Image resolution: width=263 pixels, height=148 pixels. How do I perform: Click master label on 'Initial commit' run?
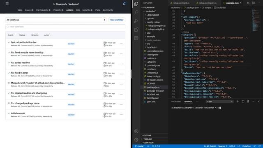point(71,115)
